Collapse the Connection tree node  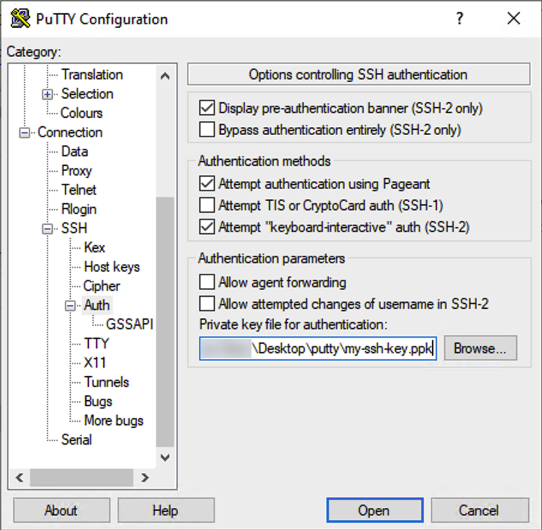24,133
